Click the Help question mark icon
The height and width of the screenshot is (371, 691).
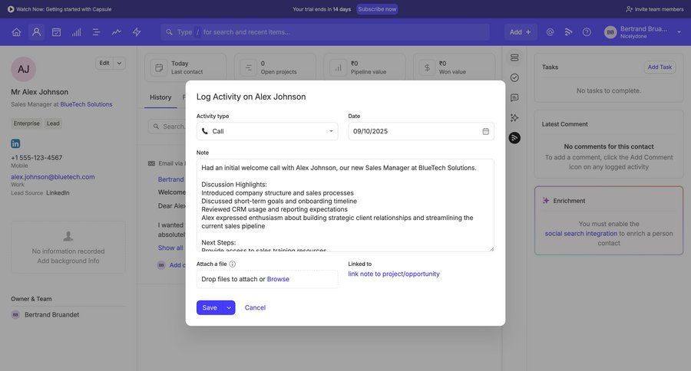[x=587, y=32]
